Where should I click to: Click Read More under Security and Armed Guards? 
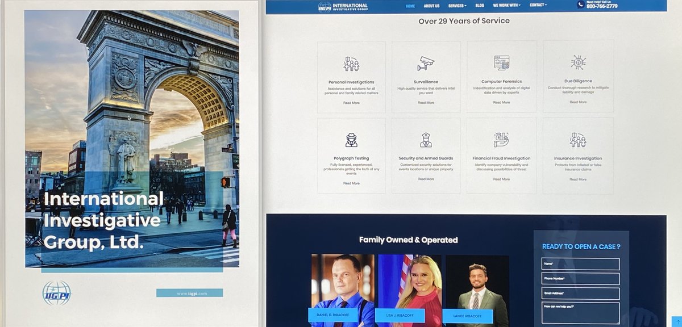pyautogui.click(x=426, y=179)
